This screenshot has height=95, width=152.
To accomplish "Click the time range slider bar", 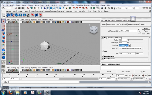I will pyautogui.click(x=39, y=79).
